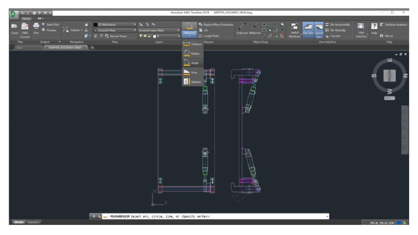Click the Layer Properties icon in Layers panel
418x235 pixels.
click(141, 24)
